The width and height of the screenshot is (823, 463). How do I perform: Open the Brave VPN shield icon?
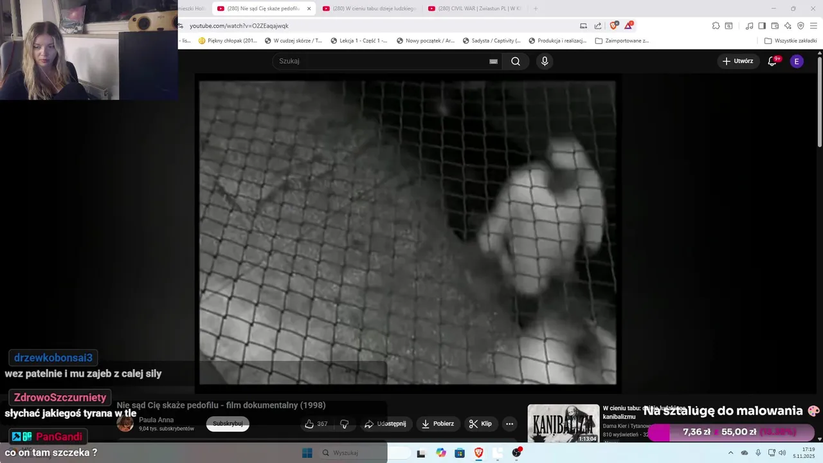coord(800,26)
